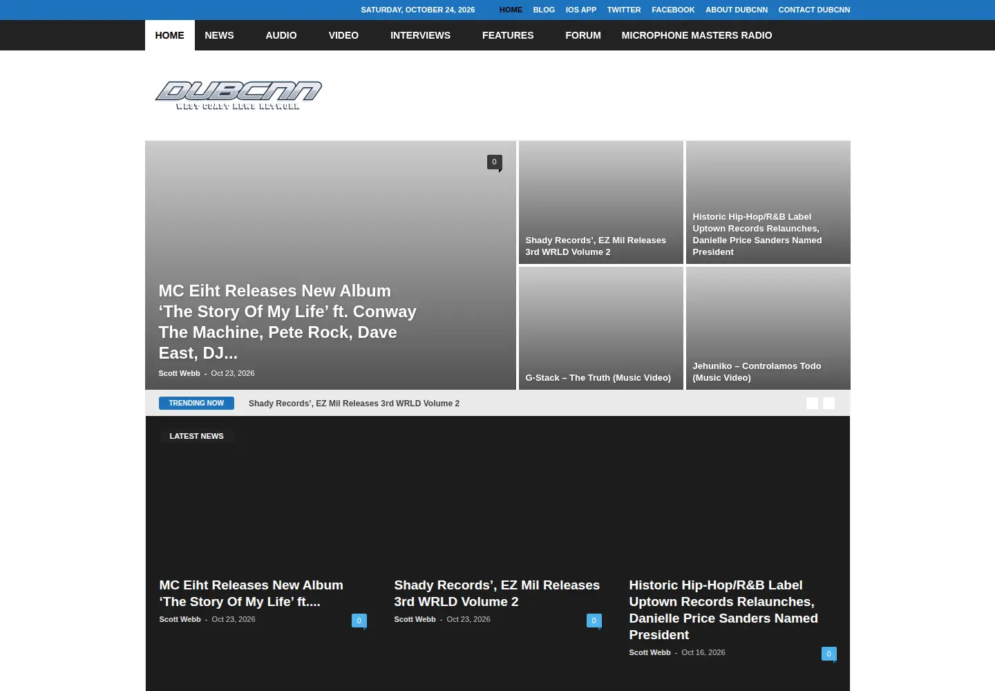Click Scott Webb author on Latest News MC Eiht card

coord(180,619)
